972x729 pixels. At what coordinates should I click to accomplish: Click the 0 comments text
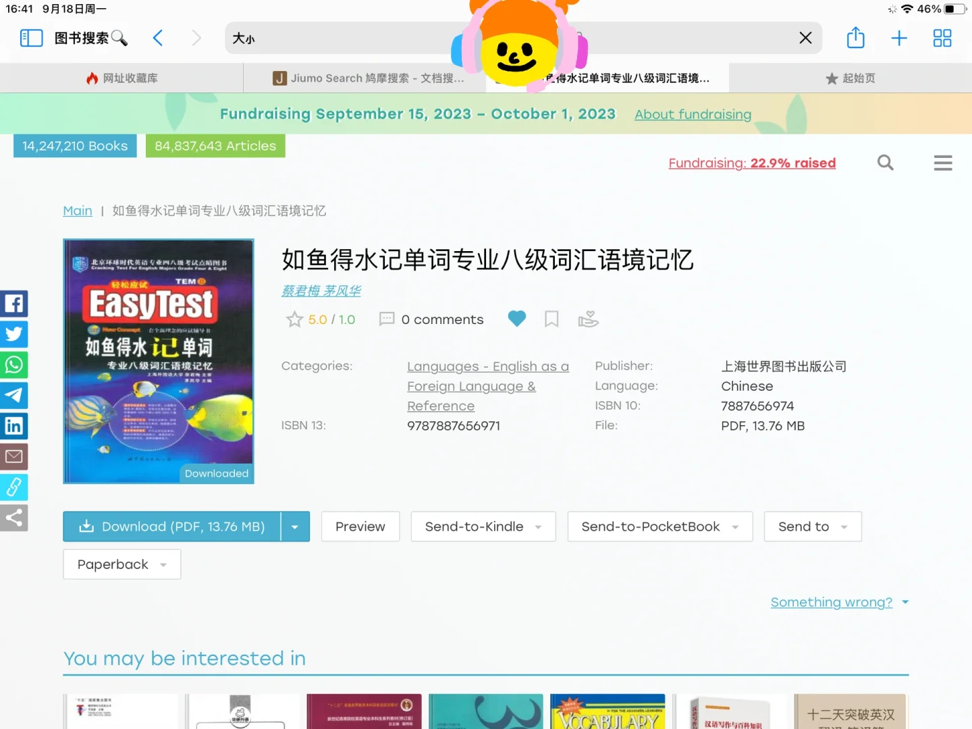tap(442, 319)
